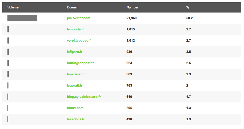
Task: Select the 58.2 percentage value
Action: (x=189, y=18)
